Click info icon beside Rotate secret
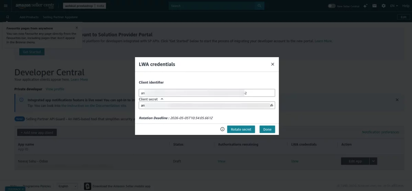Screen dimensions: 412x191 coord(222,129)
